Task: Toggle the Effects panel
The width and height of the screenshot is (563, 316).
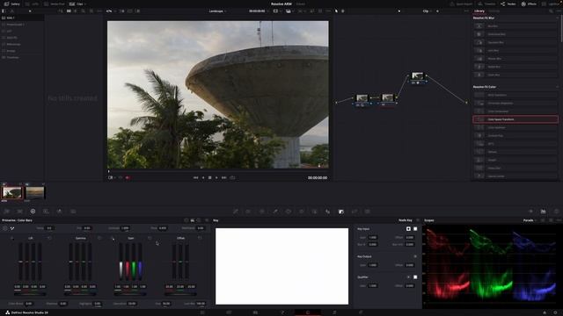Action: (x=529, y=4)
